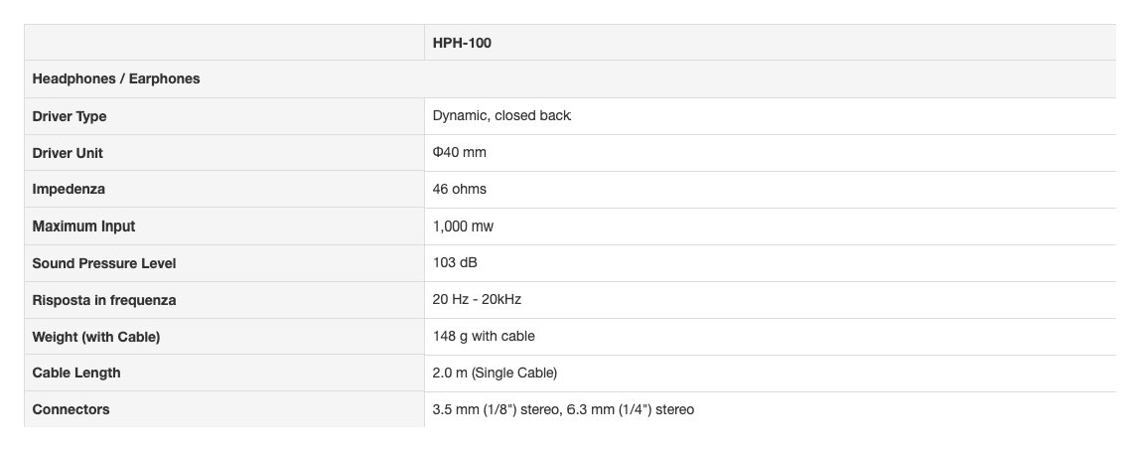The image size is (1140, 451).
Task: Select the "2.0 m (Single Cable)" value
Action: click(495, 373)
